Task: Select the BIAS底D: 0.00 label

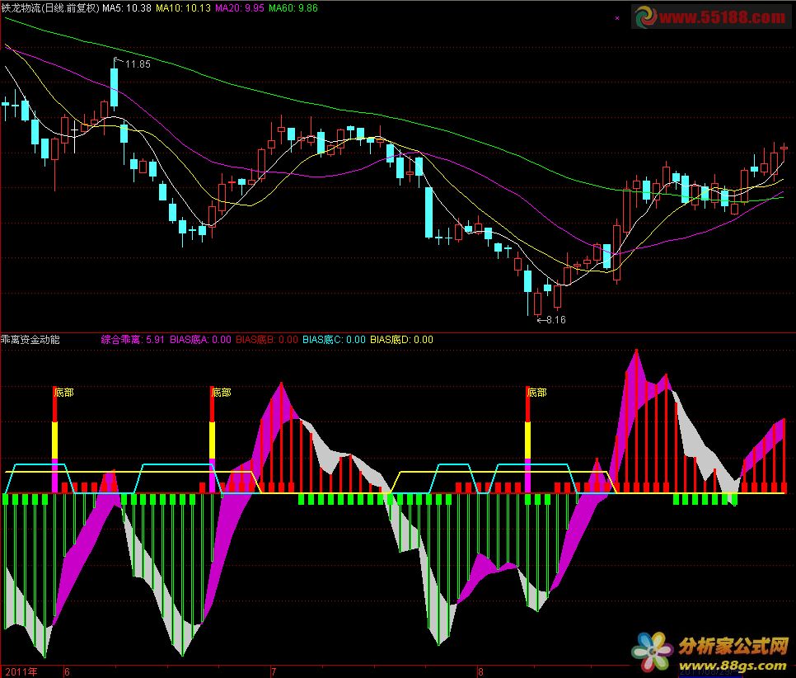Action: pyautogui.click(x=401, y=340)
